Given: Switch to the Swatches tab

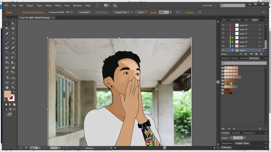Looking at the screenshot, I should [226, 58].
